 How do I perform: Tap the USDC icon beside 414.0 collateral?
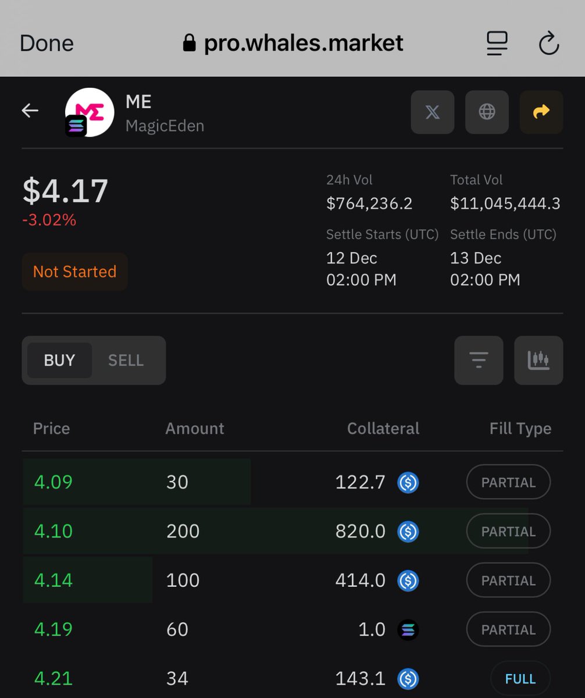(408, 581)
